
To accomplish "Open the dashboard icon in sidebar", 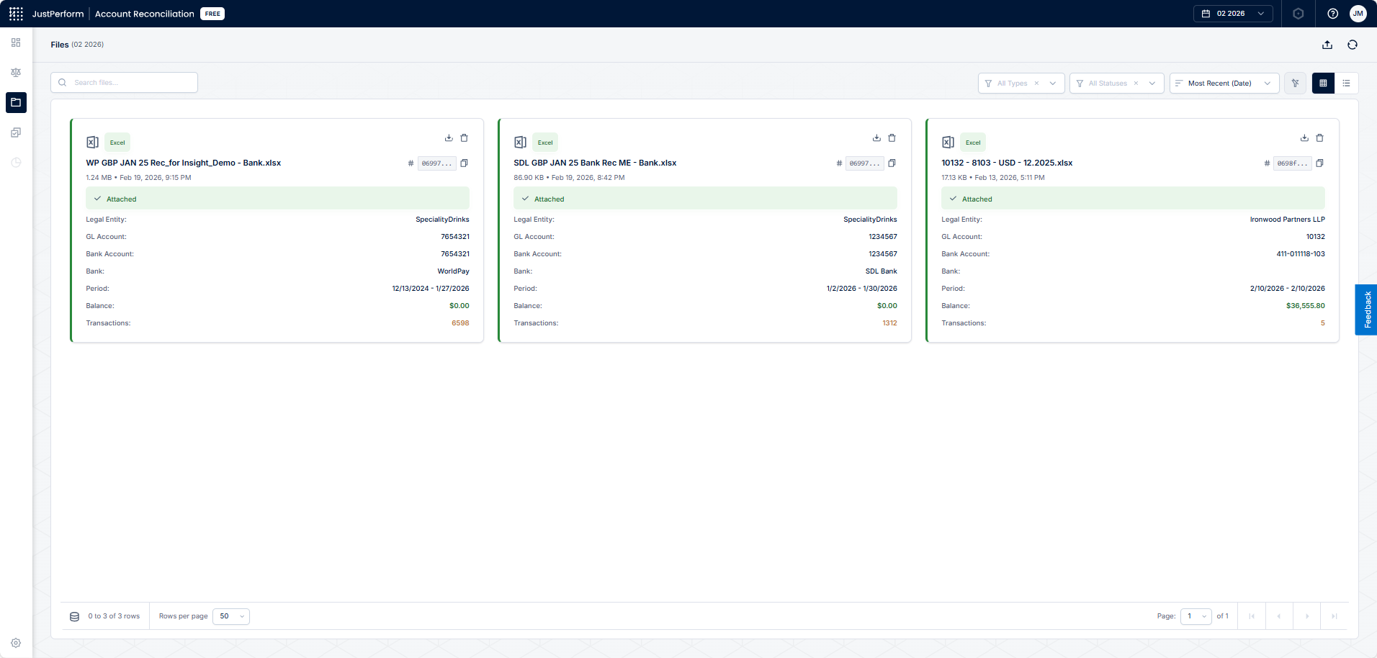I will [x=16, y=42].
